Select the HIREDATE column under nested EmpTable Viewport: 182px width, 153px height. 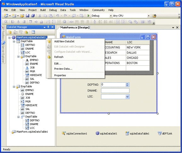[x=36, y=75]
